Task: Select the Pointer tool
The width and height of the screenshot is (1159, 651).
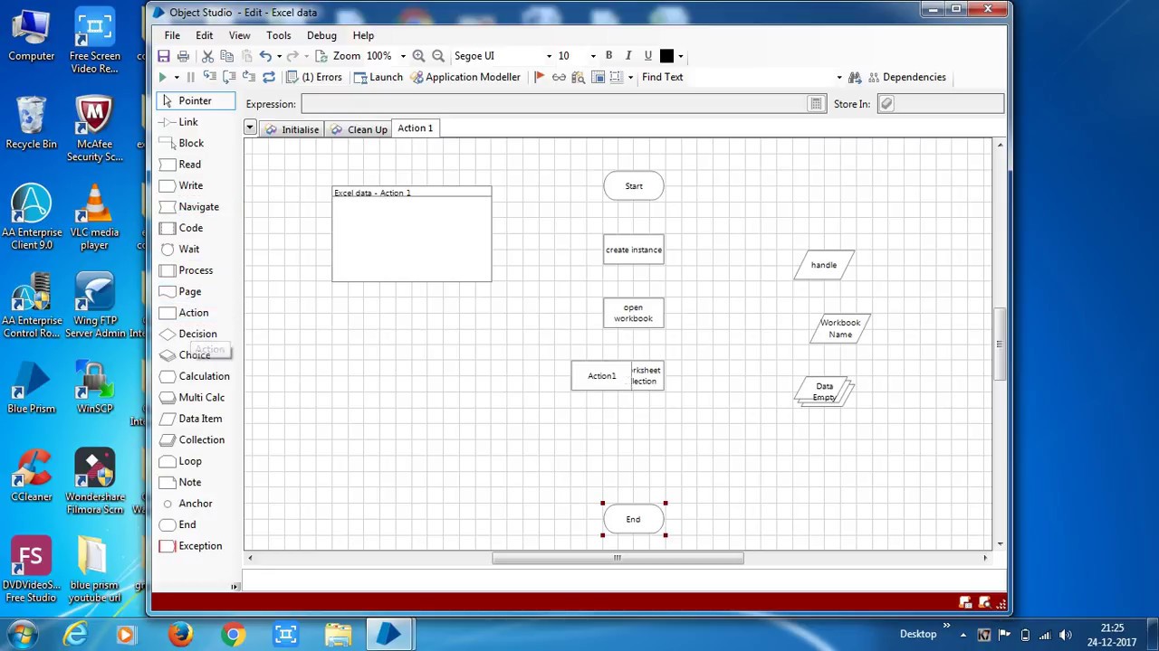Action: pyautogui.click(x=195, y=100)
